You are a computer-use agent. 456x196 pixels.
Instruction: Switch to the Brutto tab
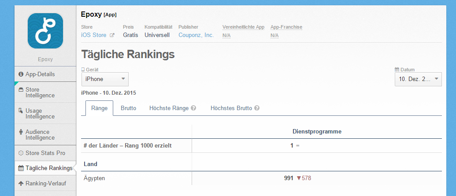(x=129, y=108)
